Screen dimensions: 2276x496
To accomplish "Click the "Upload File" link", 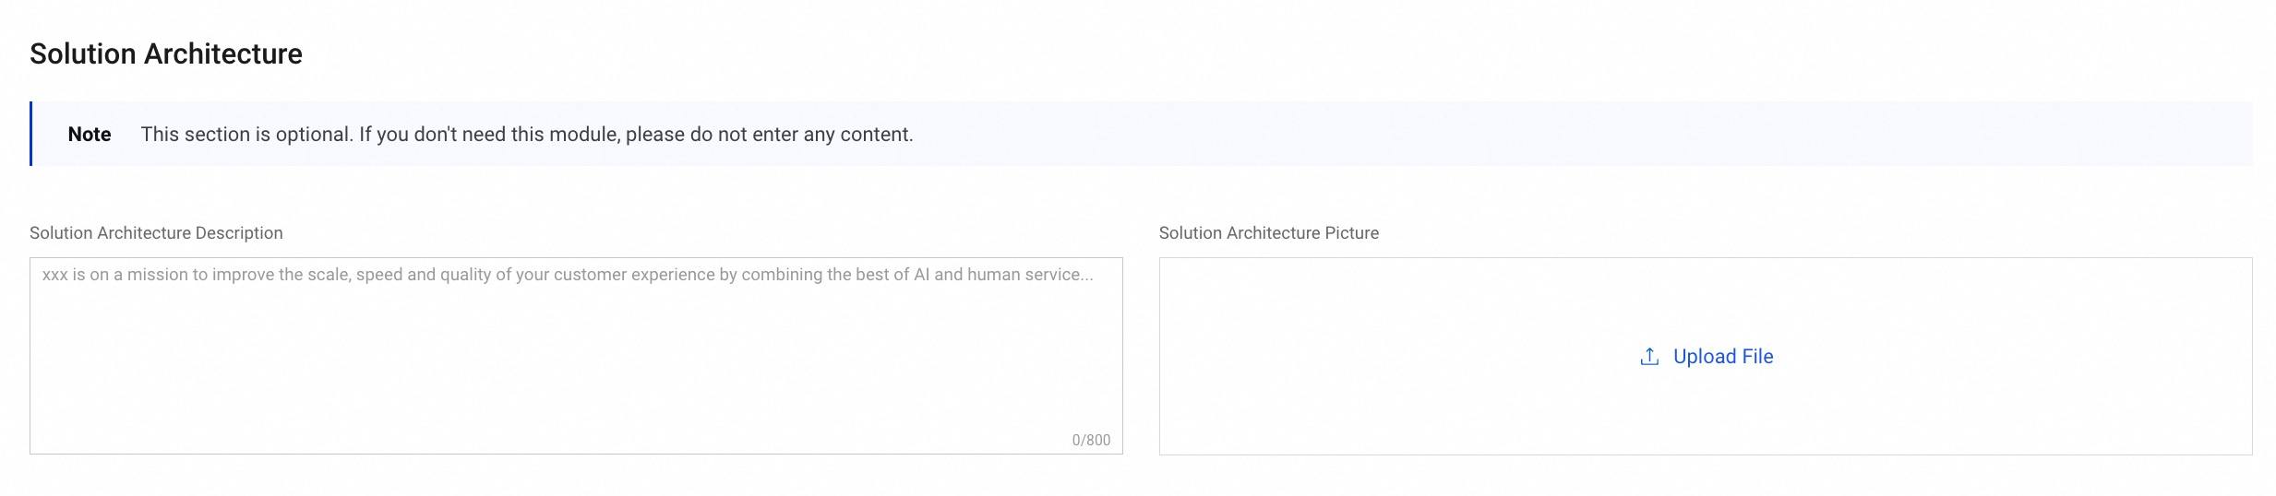I will [x=1722, y=357].
